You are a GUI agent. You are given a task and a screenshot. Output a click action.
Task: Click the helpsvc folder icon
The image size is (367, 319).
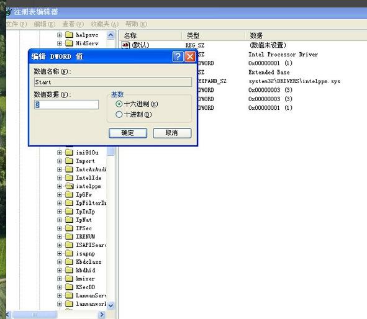pos(69,35)
